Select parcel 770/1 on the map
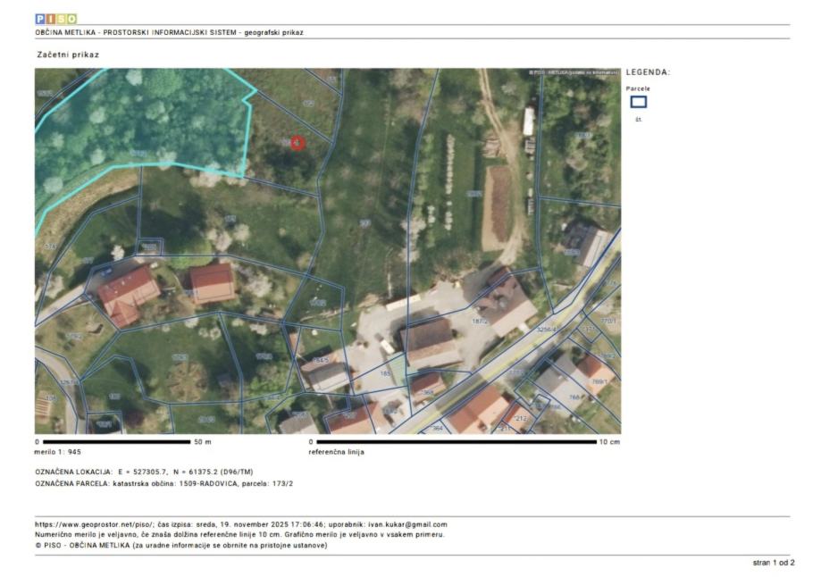Image resolution: width=821 pixels, height=577 pixels. point(608,321)
